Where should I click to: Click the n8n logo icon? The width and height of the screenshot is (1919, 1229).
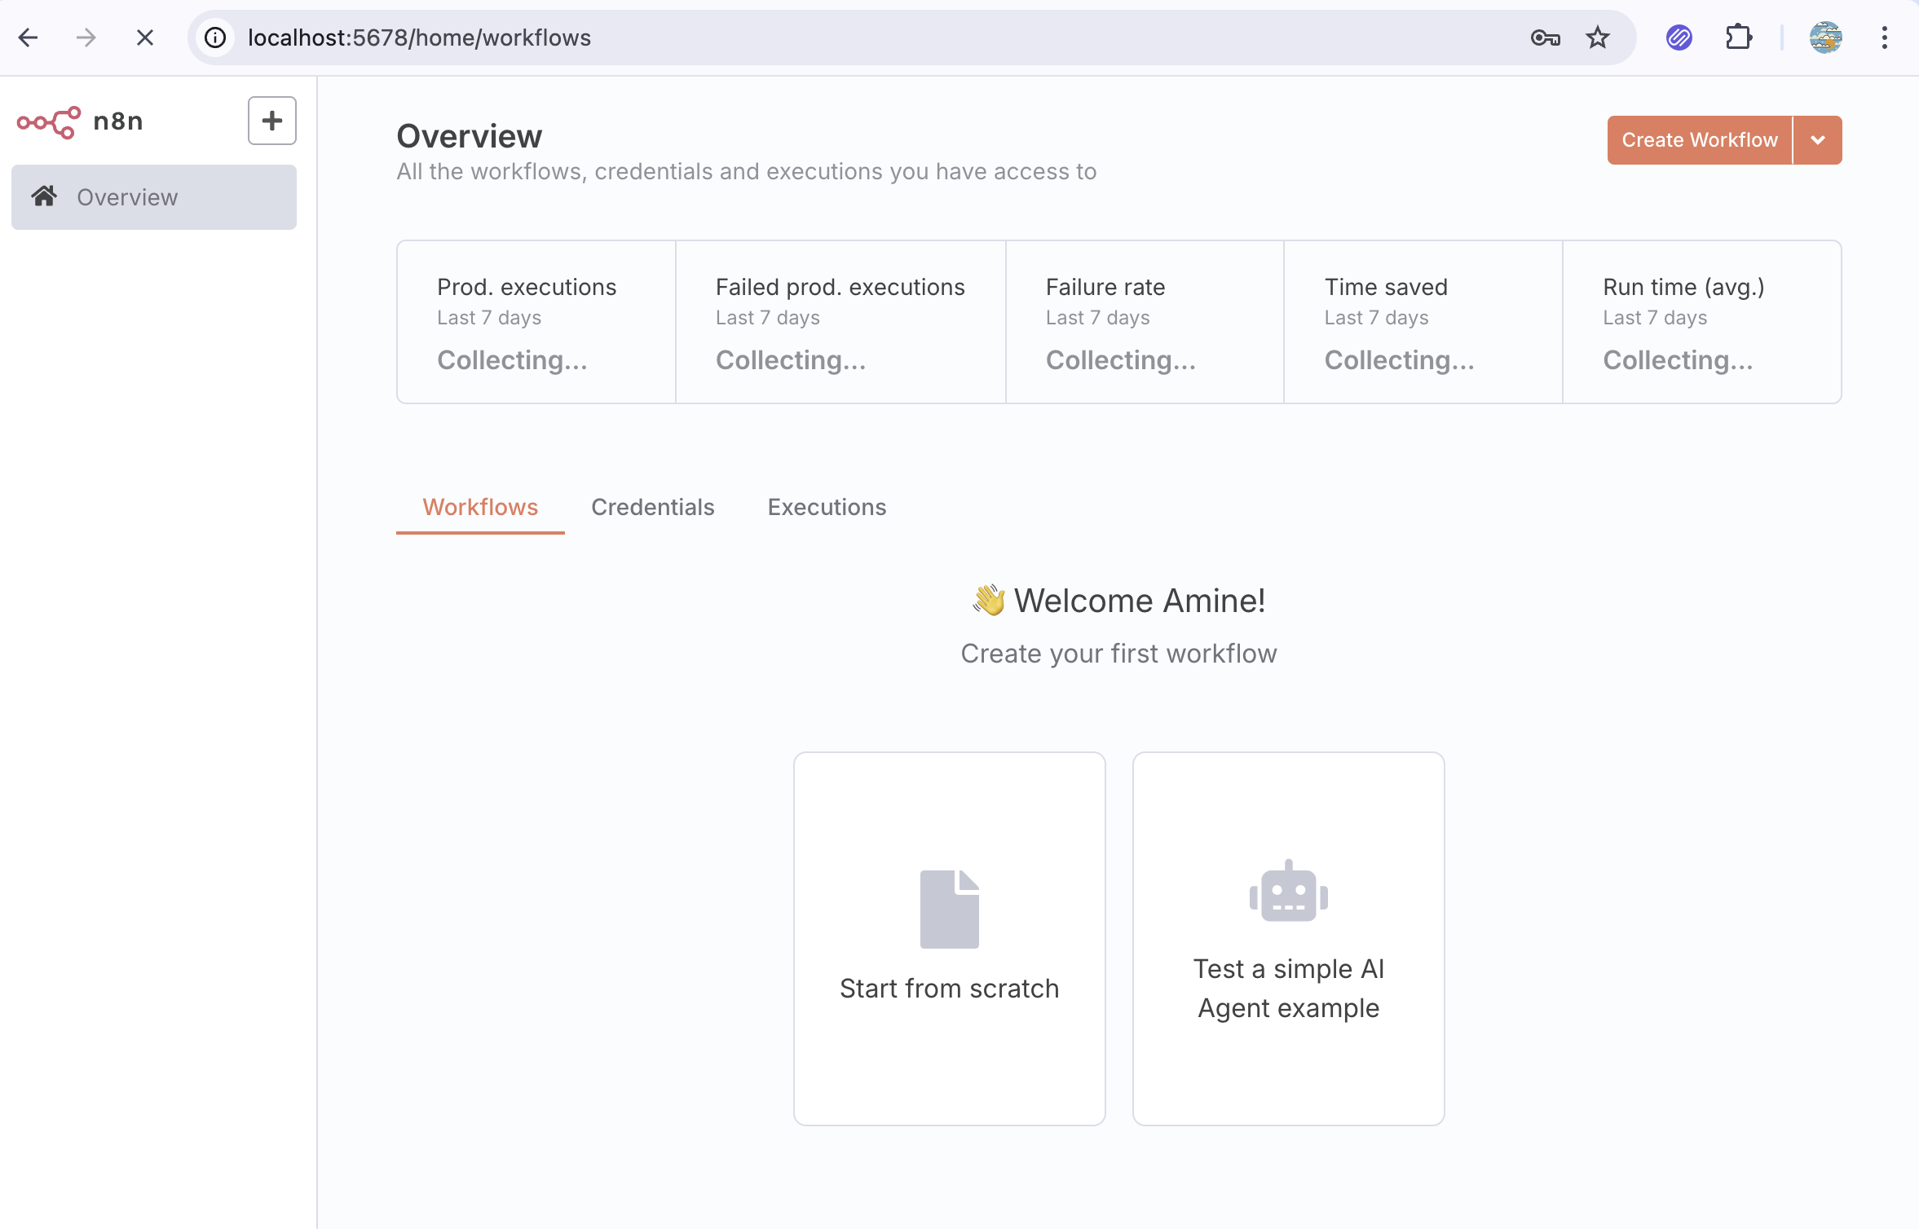click(49, 122)
